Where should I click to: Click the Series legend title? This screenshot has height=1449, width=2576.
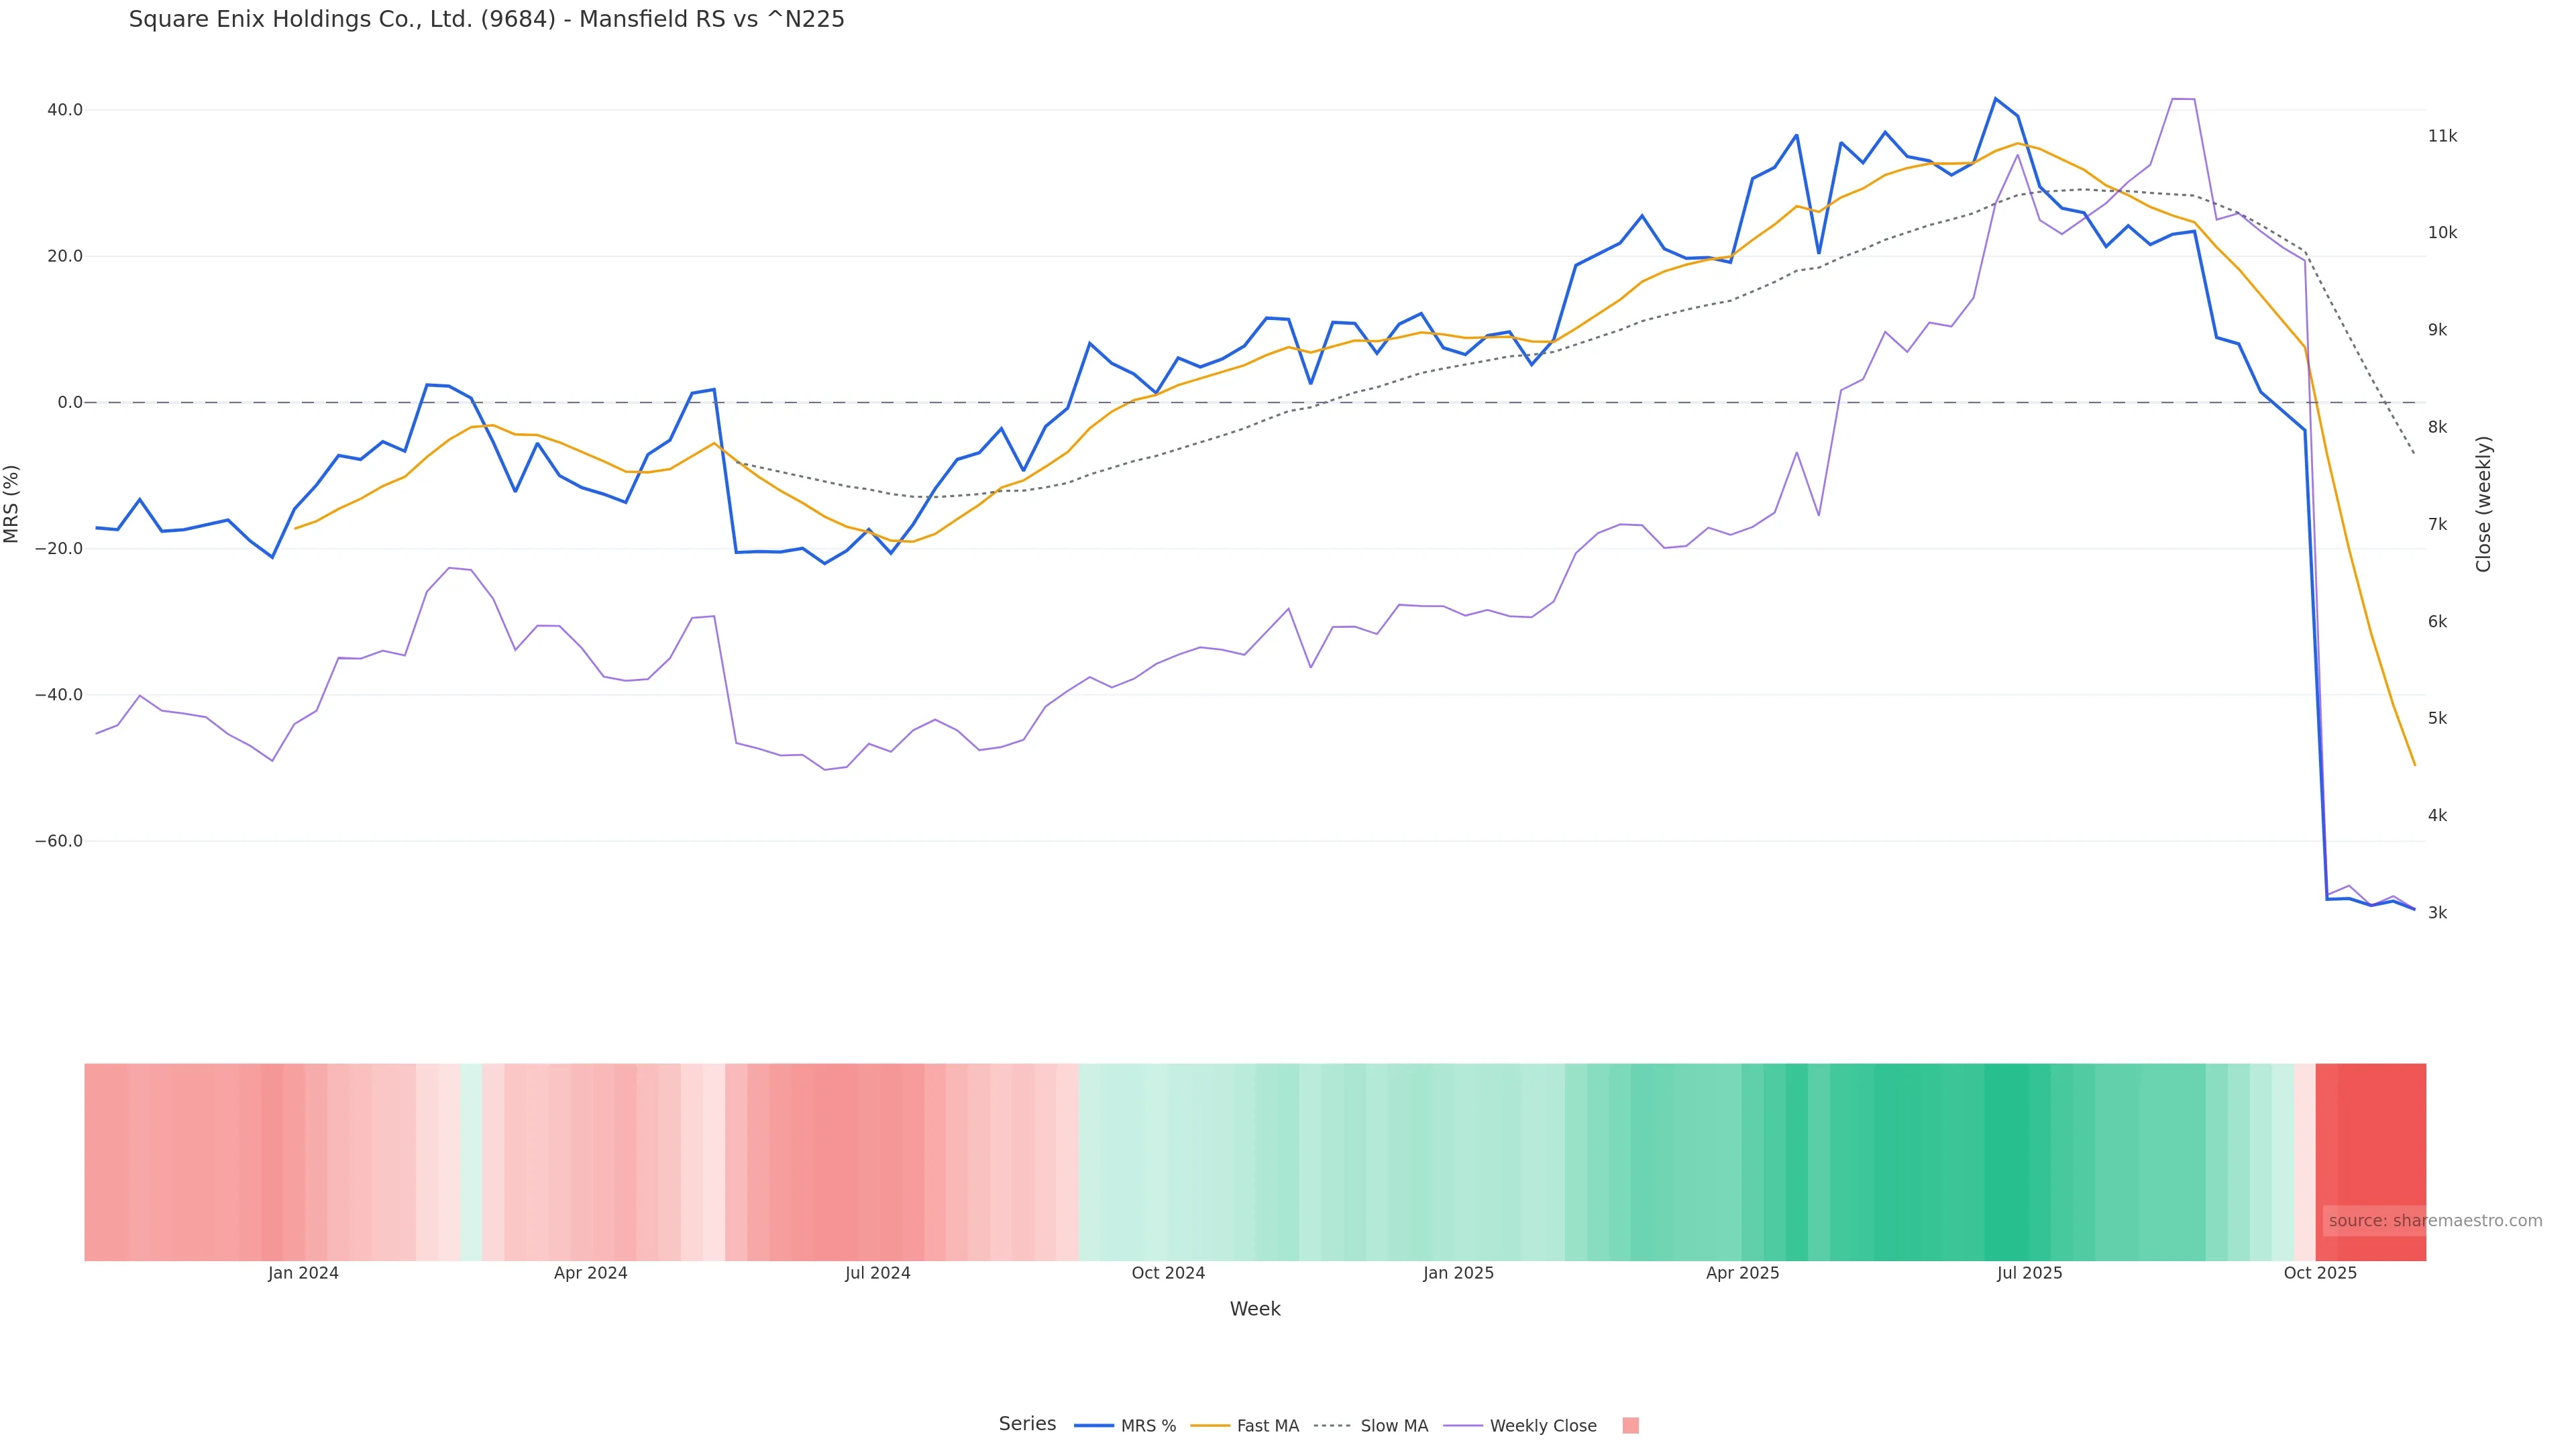[1027, 1424]
